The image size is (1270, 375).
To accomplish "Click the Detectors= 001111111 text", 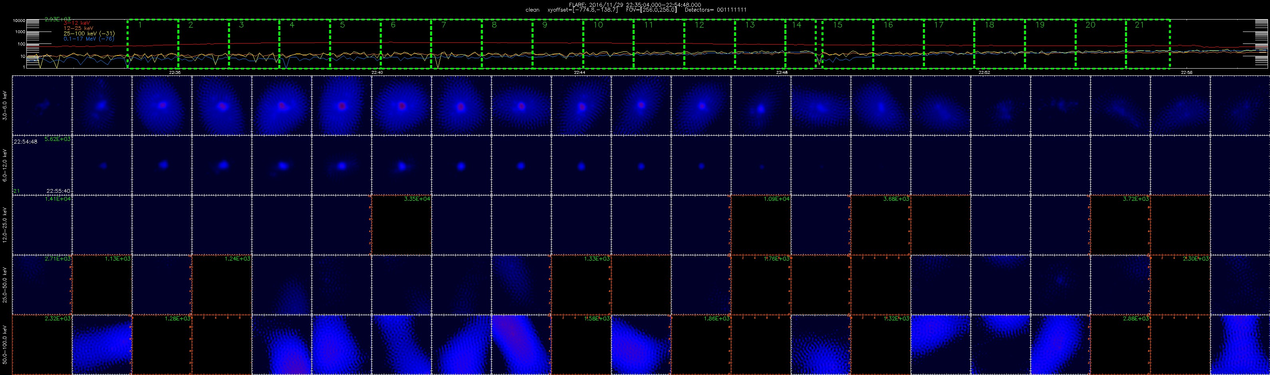I will [x=715, y=10].
